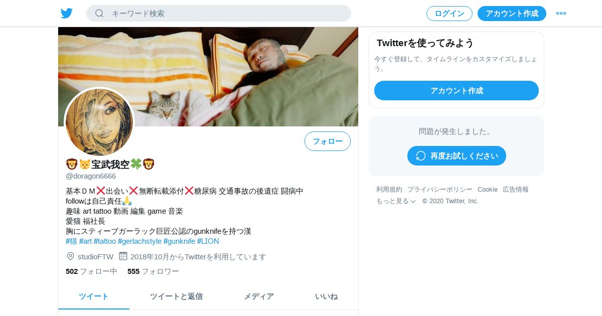Click the ログイン button
This screenshot has width=602, height=316.
pos(449,14)
